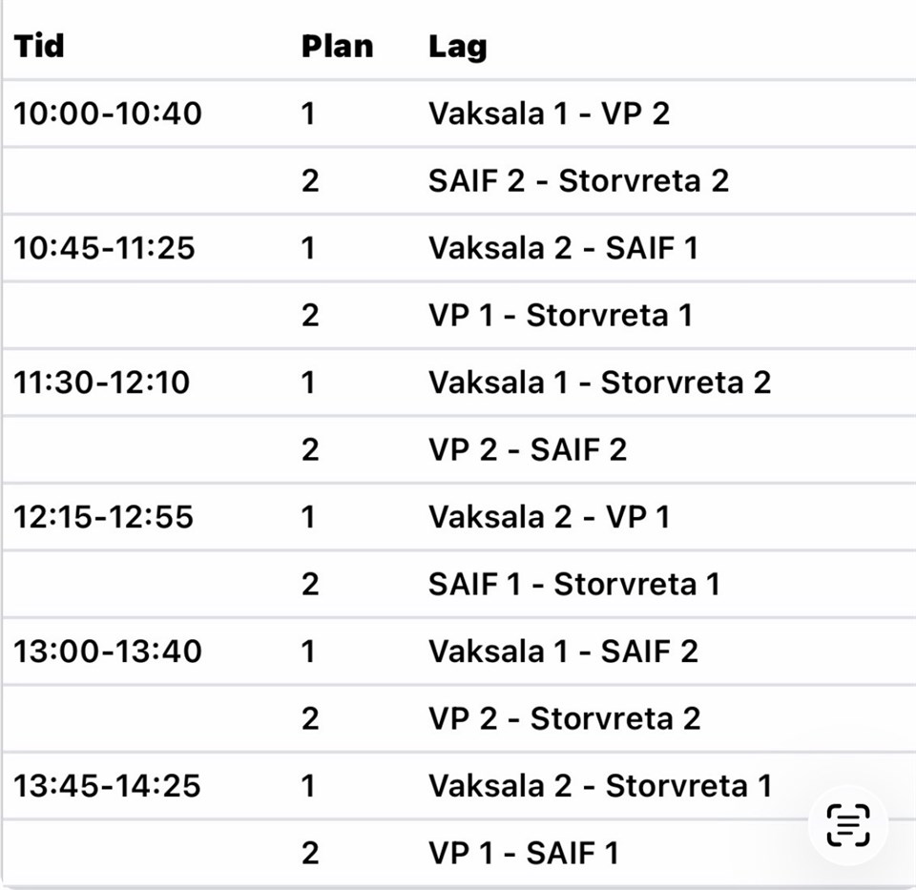Image resolution: width=916 pixels, height=890 pixels.
Task: Click the 10:00-10:40 time slot
Action: (108, 114)
